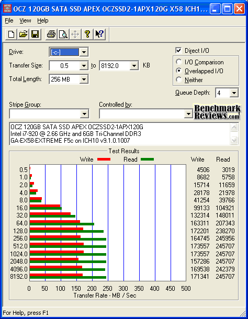This screenshot has width=248, height=319.
Task: Maximize the ATTO benchmark window
Action: [227, 9]
